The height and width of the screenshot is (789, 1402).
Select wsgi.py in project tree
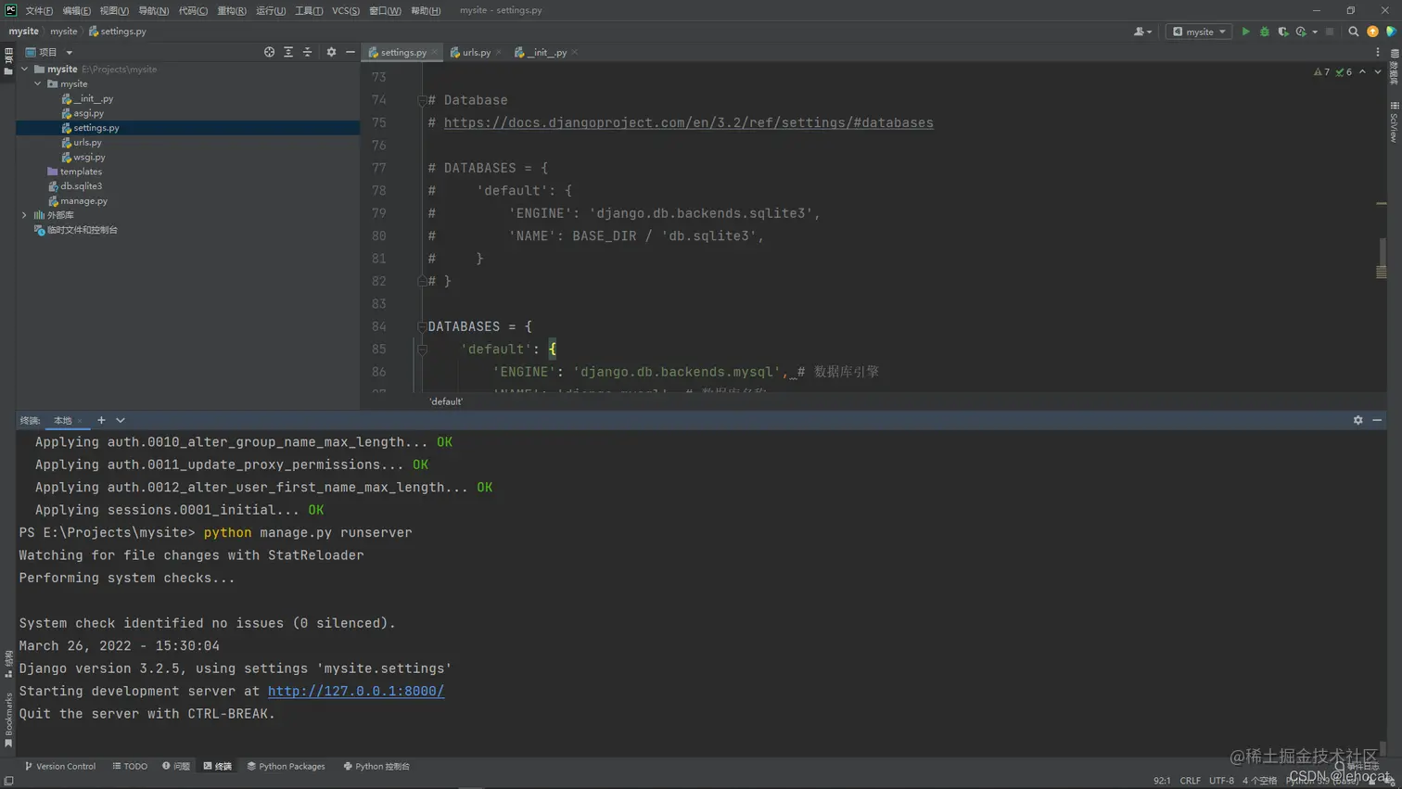point(83,157)
